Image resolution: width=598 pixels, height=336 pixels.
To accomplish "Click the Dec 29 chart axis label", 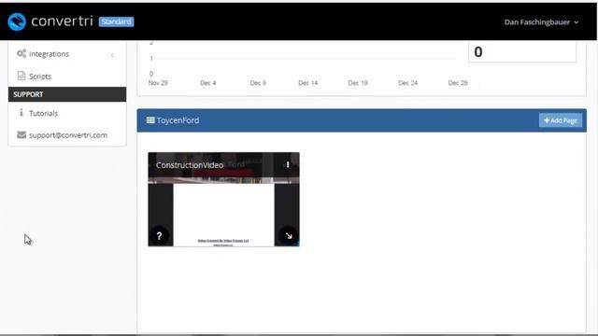I will click(458, 83).
